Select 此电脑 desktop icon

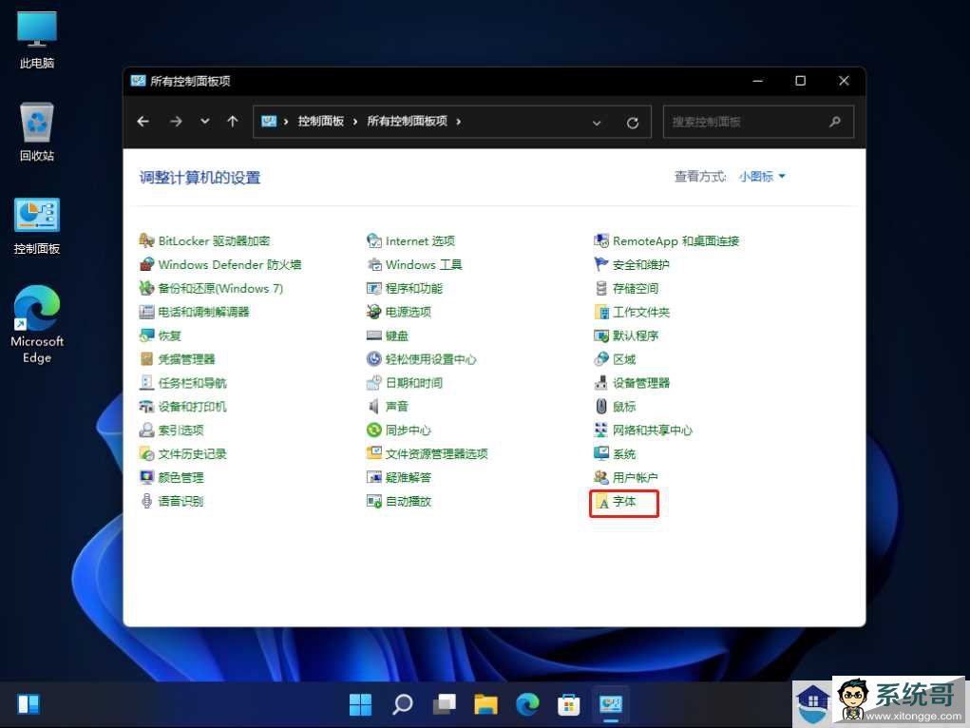coord(37,40)
